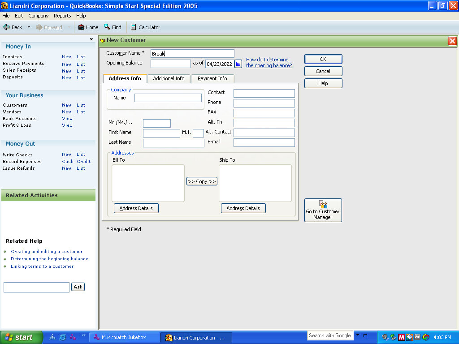Screen dimensions: 459x344
Task: Click New next to Invoices
Action: 66,57
